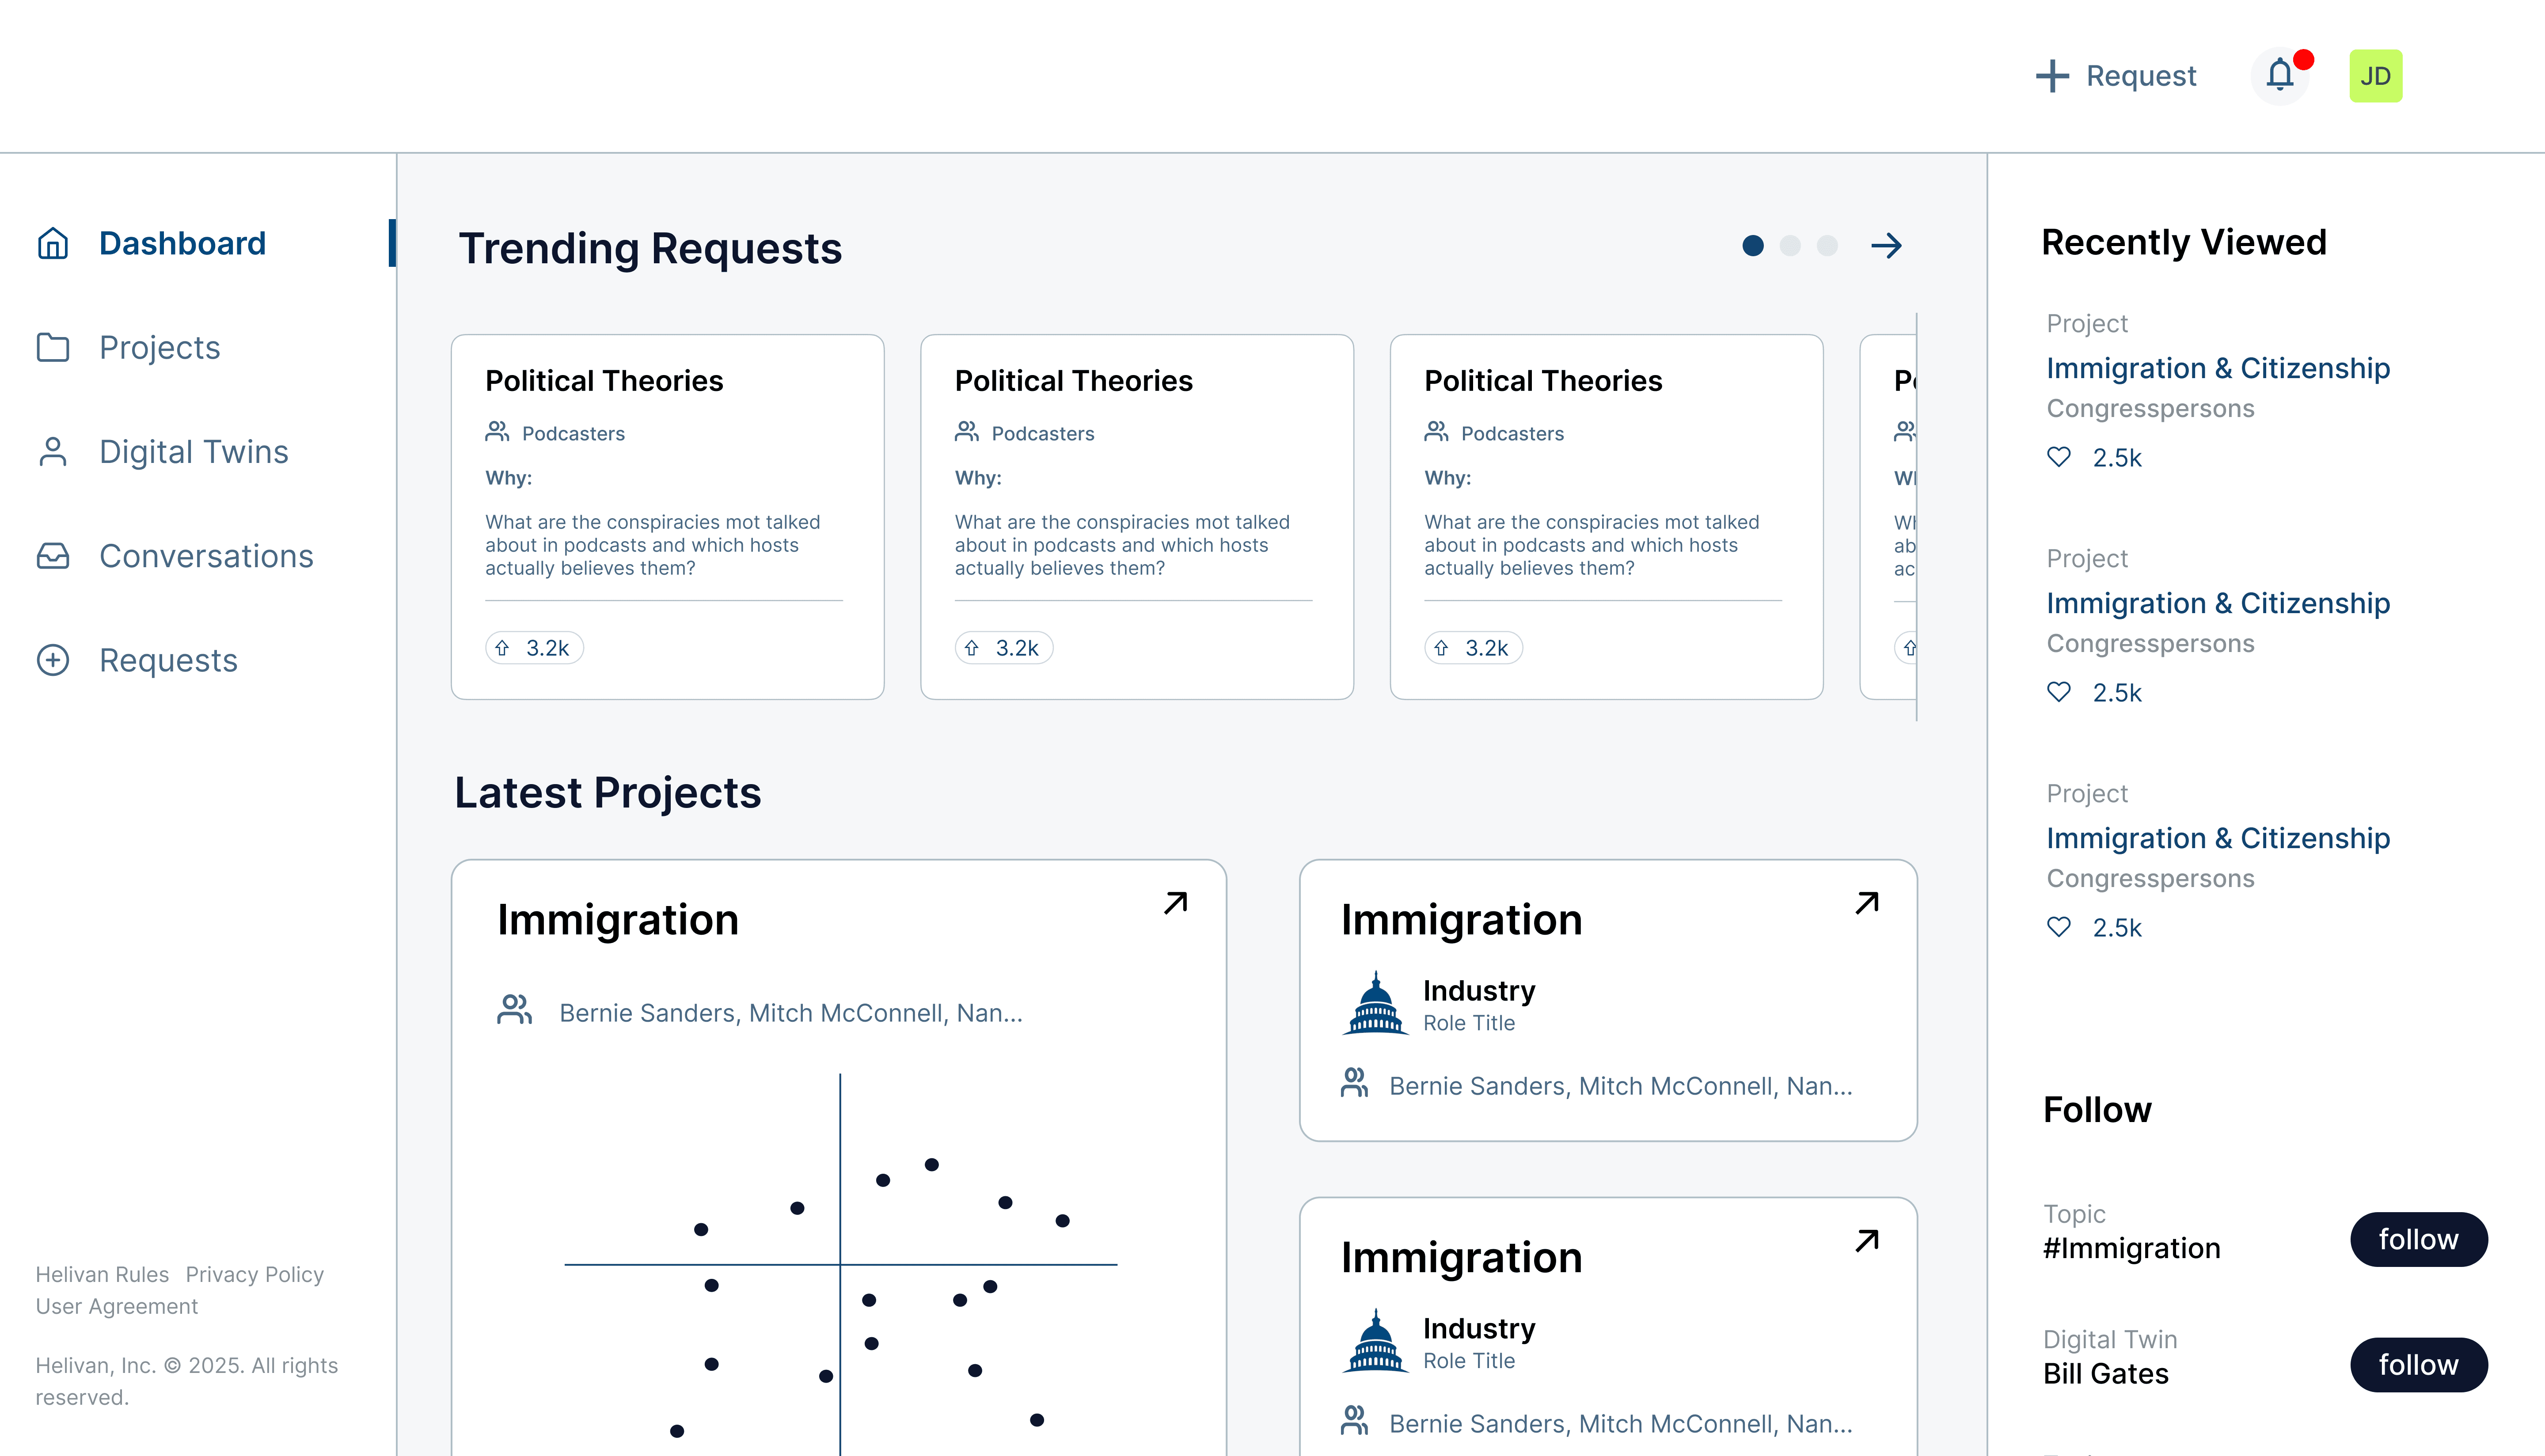Click a data point in Immigration scatter chart
Screen dimensions: 2545x1456
pos(931,1165)
